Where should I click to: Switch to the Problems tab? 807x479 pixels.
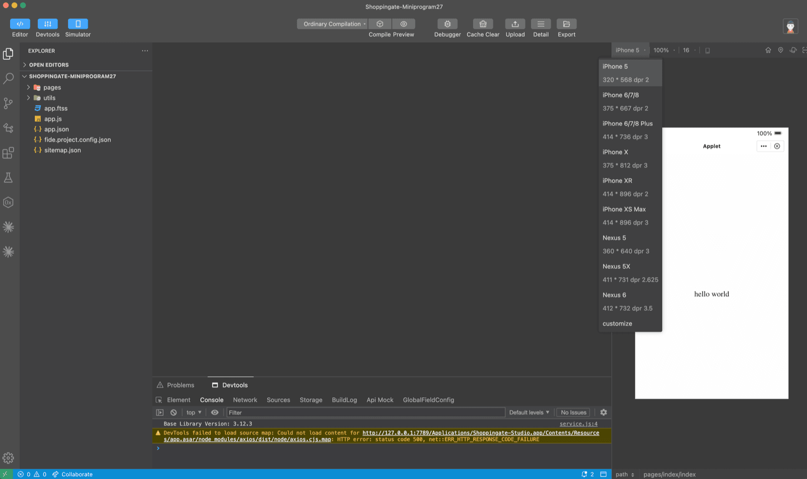(176, 385)
